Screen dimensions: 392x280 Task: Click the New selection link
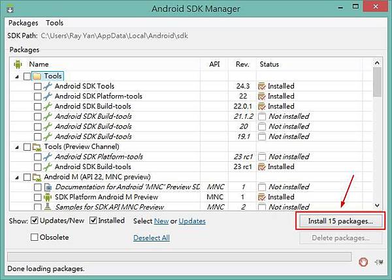coord(161,221)
